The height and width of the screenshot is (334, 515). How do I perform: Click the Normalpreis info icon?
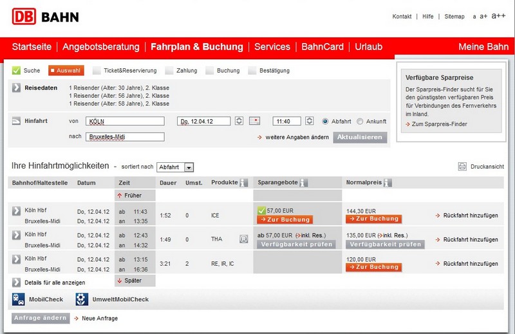(x=388, y=183)
